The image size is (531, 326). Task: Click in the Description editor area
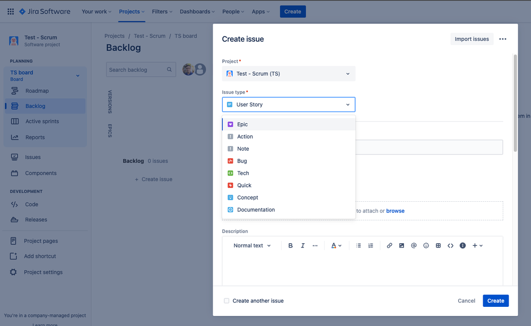click(x=363, y=271)
